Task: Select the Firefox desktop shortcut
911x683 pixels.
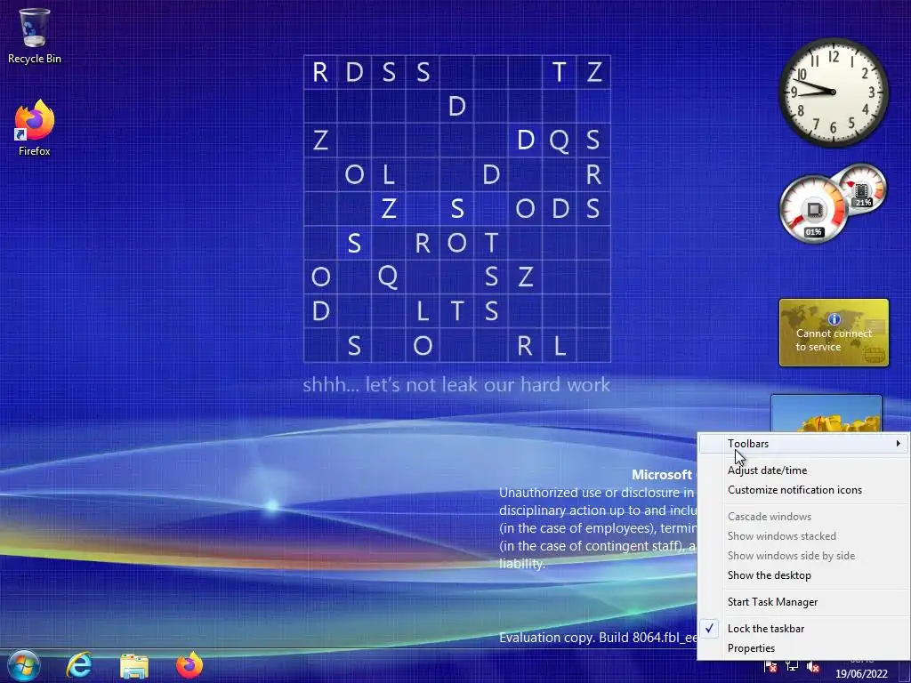Action: coord(35,128)
